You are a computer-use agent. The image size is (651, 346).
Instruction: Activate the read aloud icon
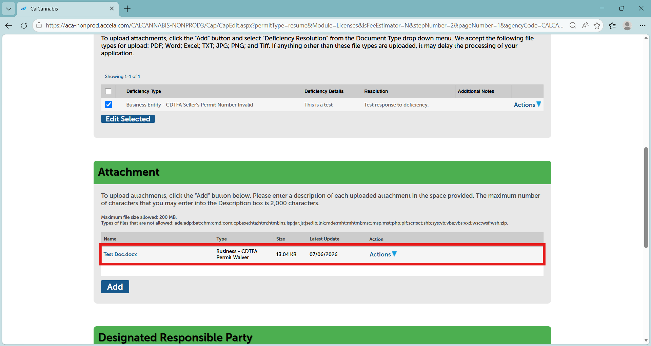coord(585,25)
